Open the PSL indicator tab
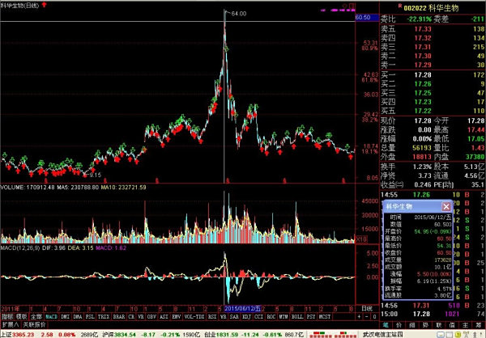Screen dimensions: 486x338 point(90,317)
